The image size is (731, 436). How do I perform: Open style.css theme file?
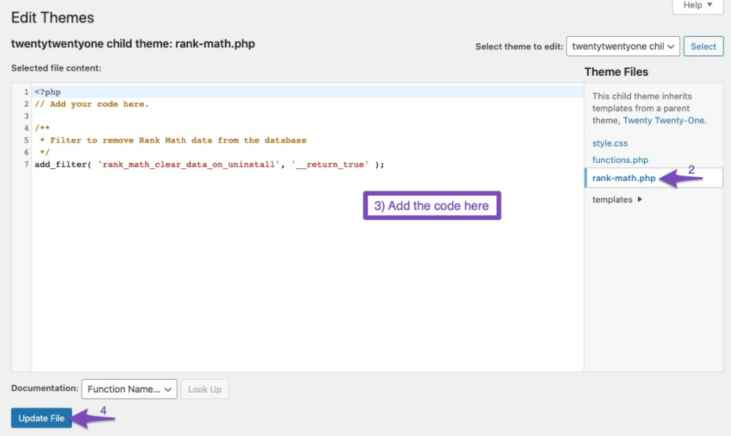(610, 143)
